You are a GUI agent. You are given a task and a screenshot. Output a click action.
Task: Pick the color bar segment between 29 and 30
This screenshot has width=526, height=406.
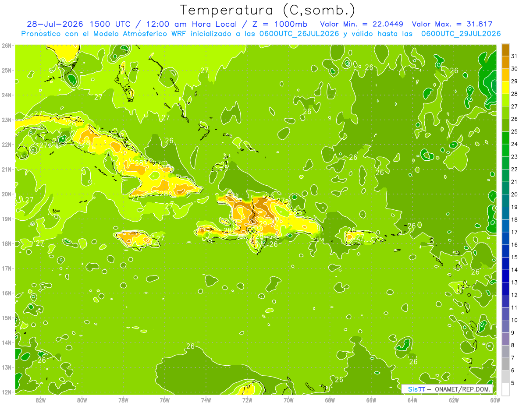tap(505, 75)
